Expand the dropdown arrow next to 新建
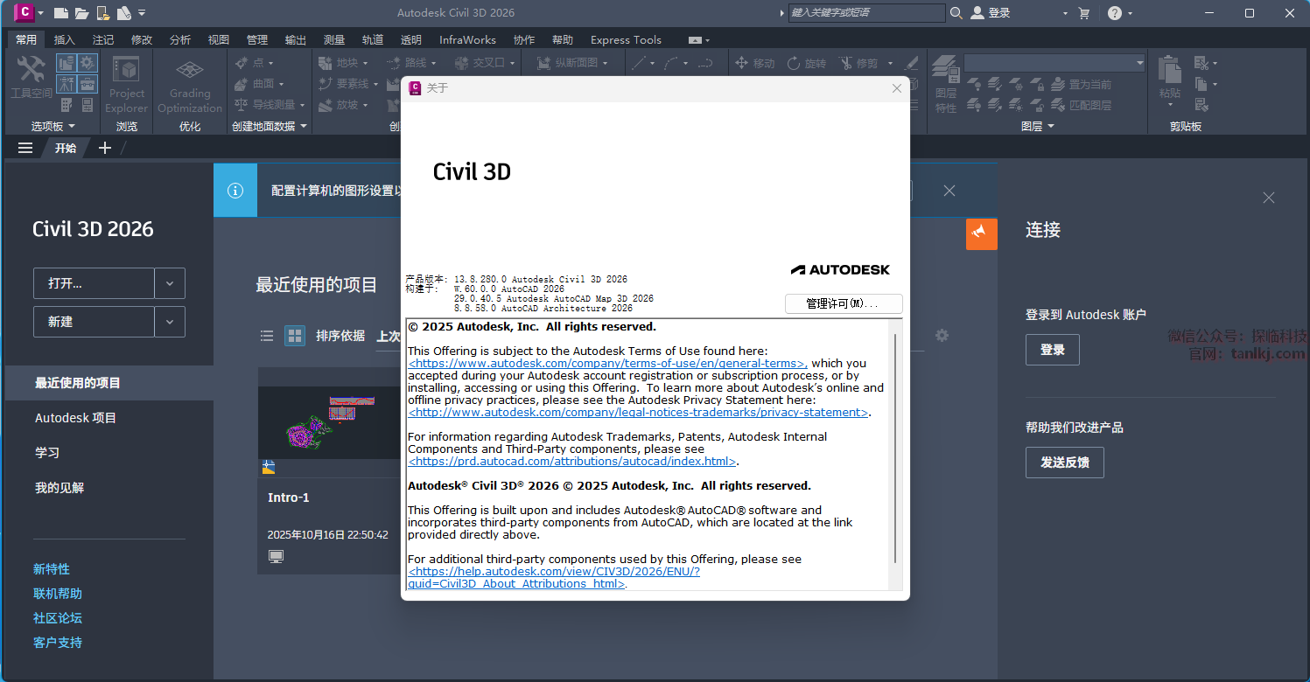The height and width of the screenshot is (682, 1310). pos(170,322)
